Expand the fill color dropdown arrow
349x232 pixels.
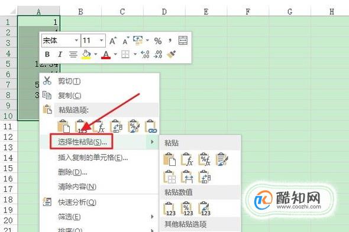point(96,54)
